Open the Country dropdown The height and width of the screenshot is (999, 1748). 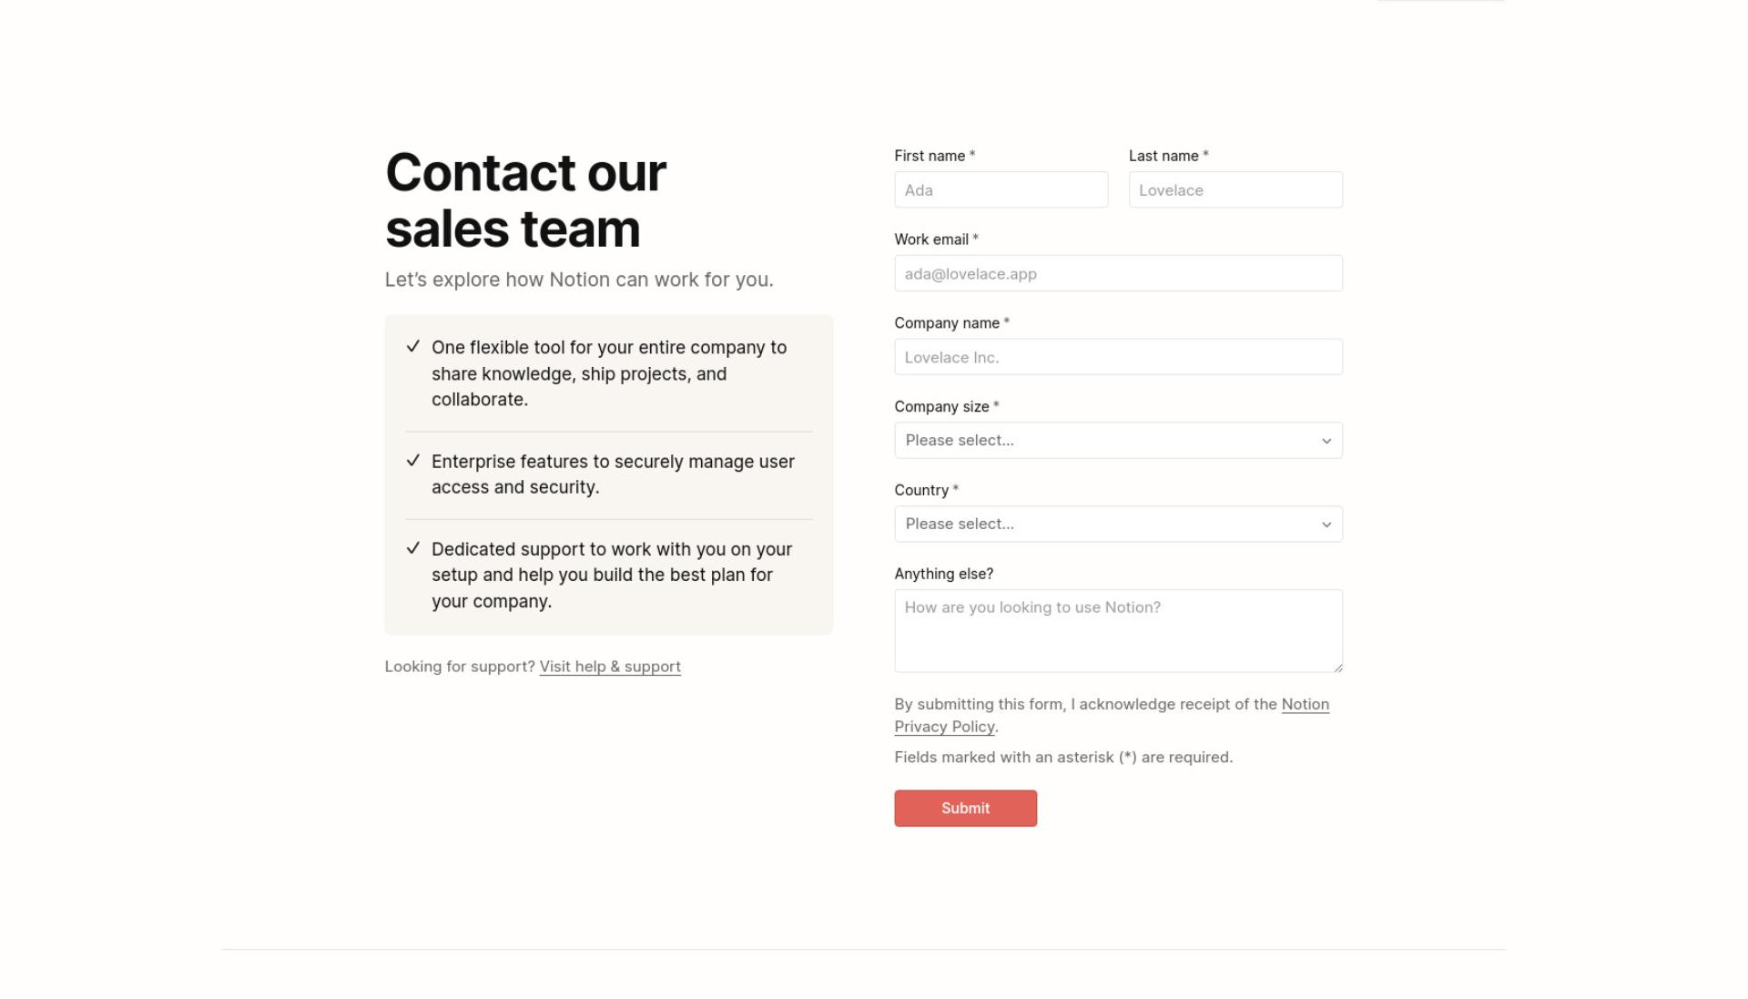pos(1118,525)
